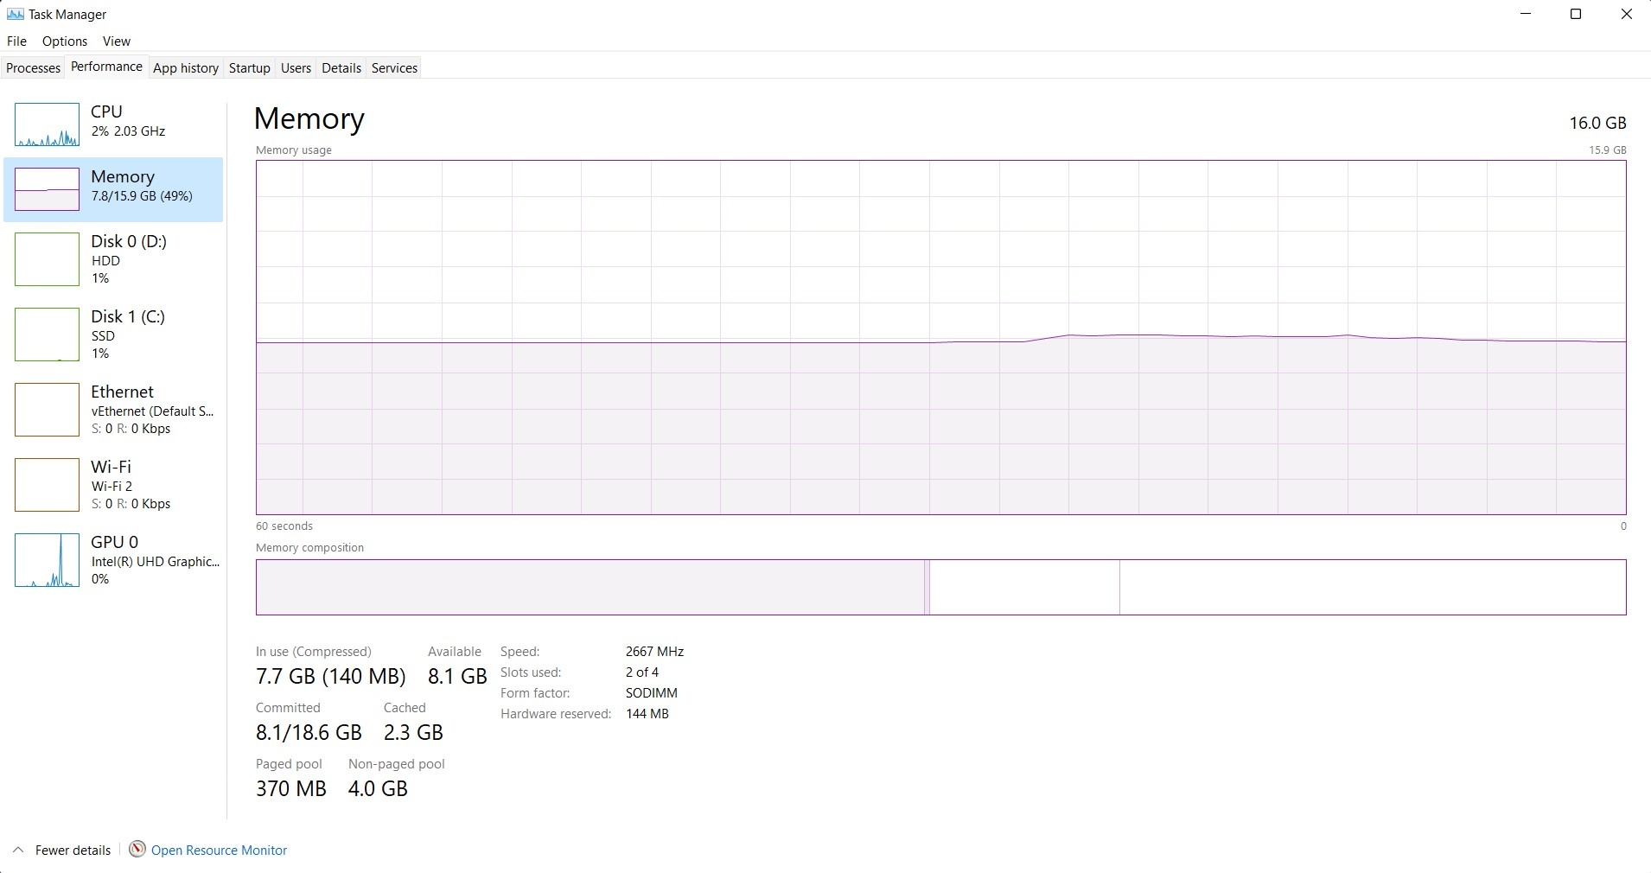Open the View menu
The height and width of the screenshot is (873, 1651).
pyautogui.click(x=116, y=41)
